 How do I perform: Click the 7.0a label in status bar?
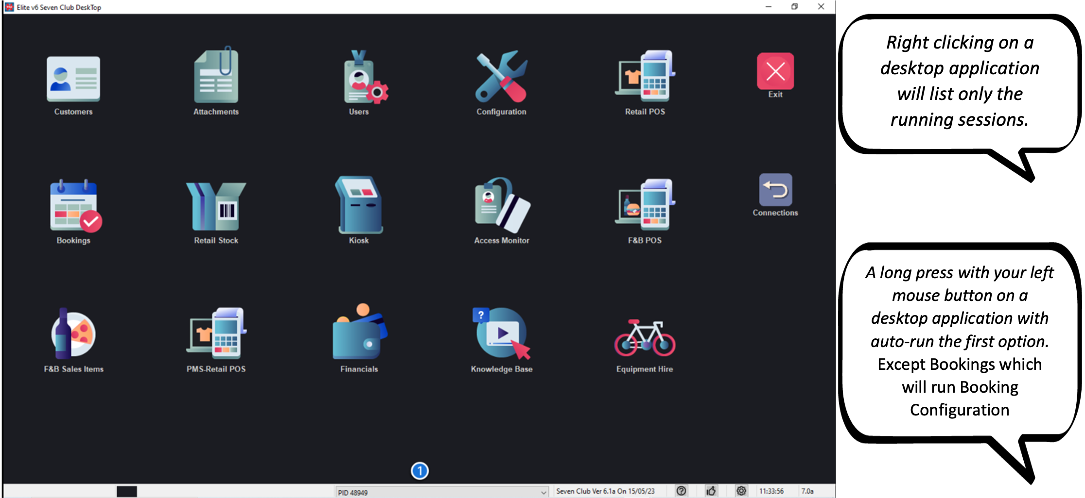pyautogui.click(x=807, y=491)
